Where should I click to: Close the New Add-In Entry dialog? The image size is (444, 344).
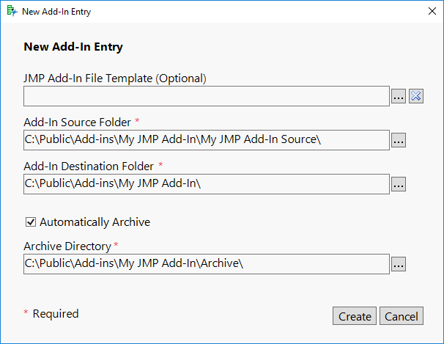432,12
